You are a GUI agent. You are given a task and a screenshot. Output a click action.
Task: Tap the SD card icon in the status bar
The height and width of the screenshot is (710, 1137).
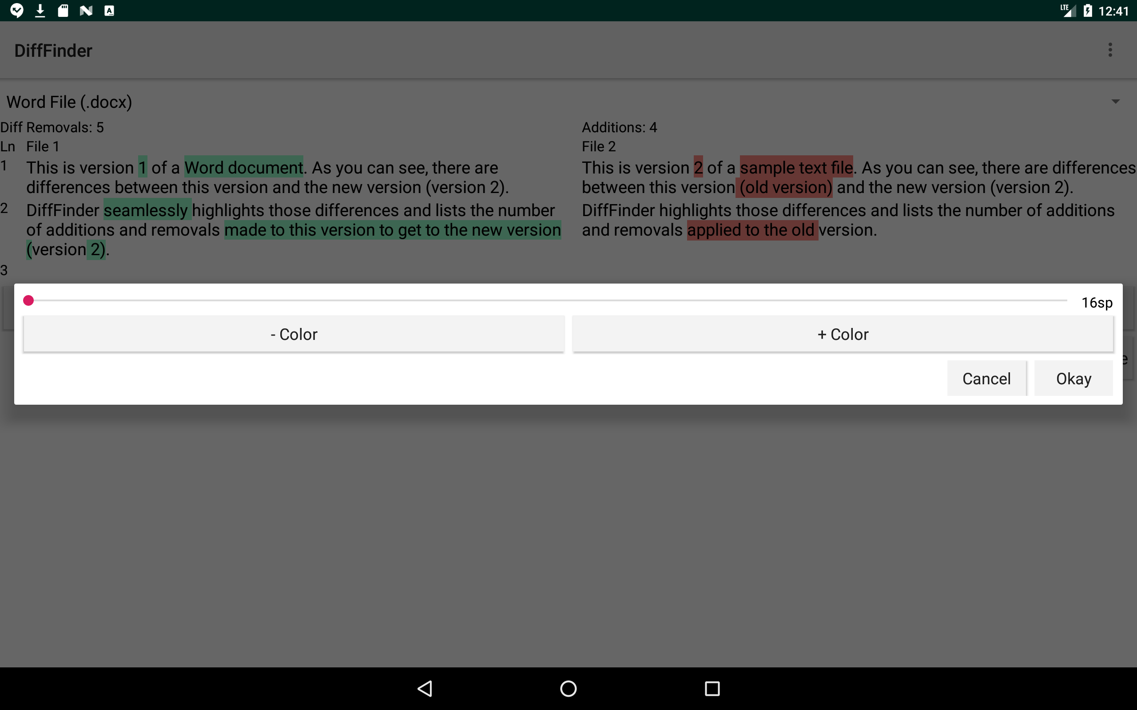[x=63, y=10]
